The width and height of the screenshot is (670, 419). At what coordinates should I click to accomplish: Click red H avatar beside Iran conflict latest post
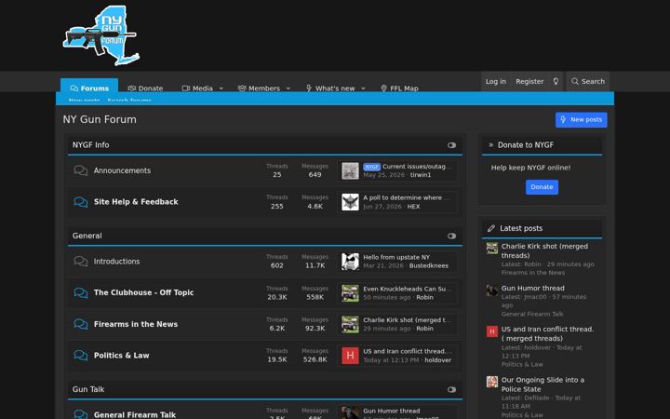tap(492, 331)
